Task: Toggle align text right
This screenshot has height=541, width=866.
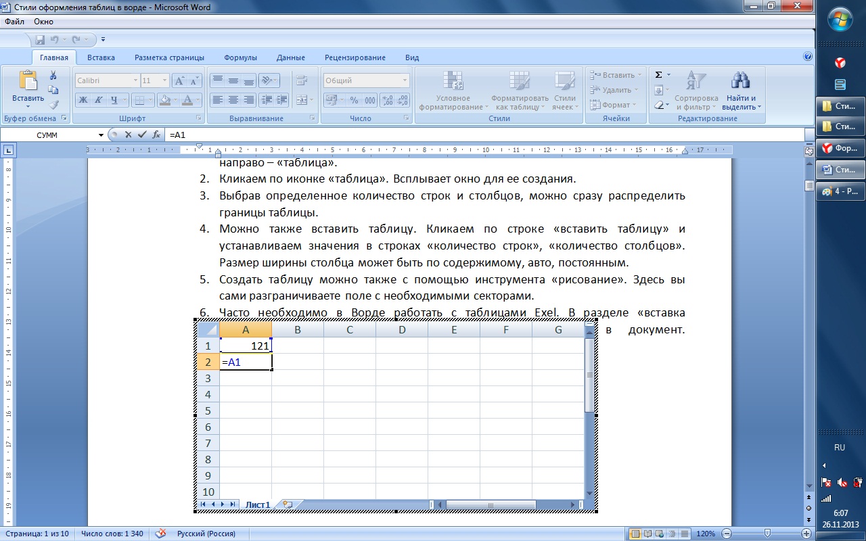Action: click(249, 100)
